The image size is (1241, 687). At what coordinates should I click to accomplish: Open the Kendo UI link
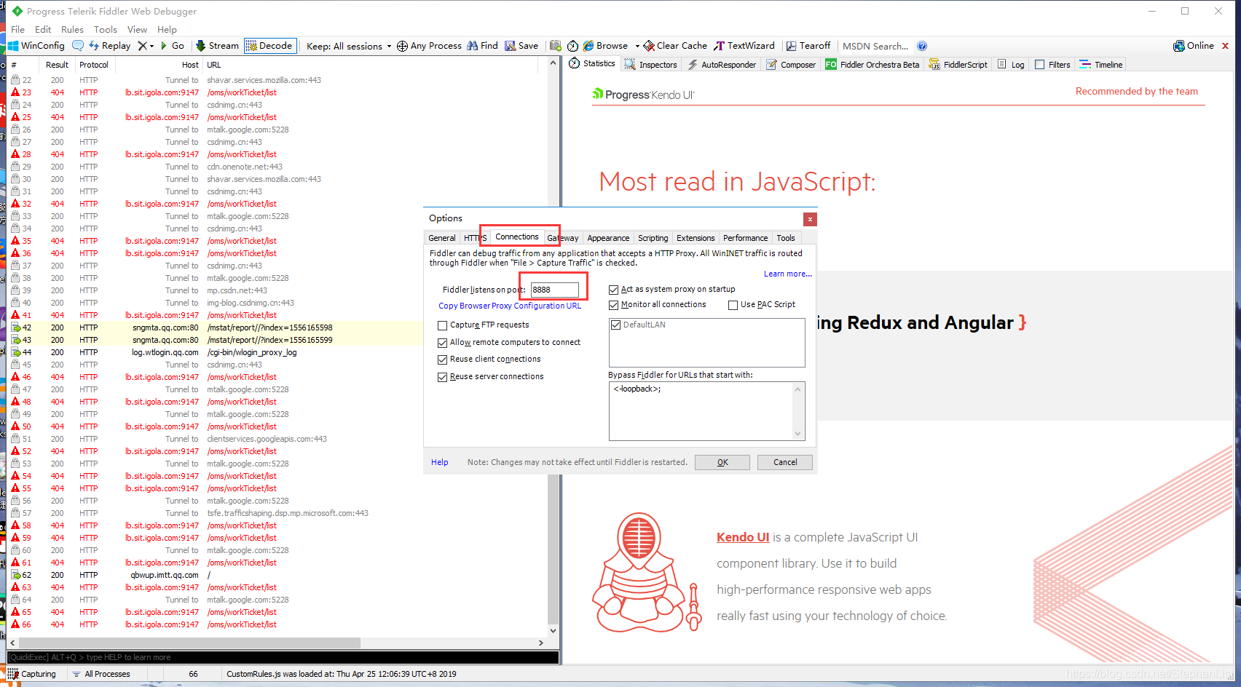(x=743, y=537)
